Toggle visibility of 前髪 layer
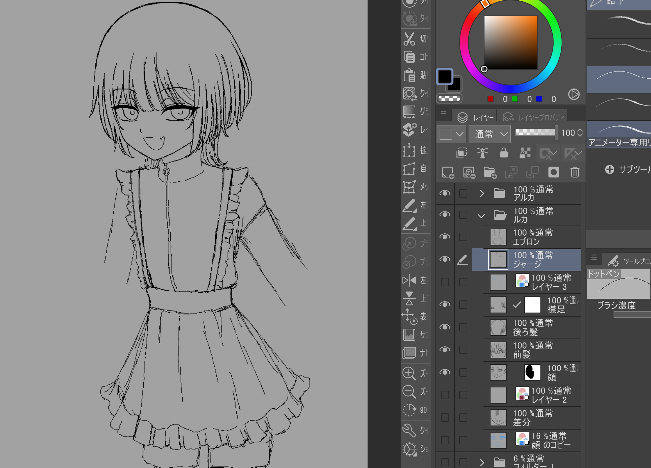The width and height of the screenshot is (651, 468). (445, 350)
